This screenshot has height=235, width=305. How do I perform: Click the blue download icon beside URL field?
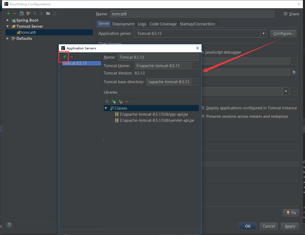[x=294, y=72]
